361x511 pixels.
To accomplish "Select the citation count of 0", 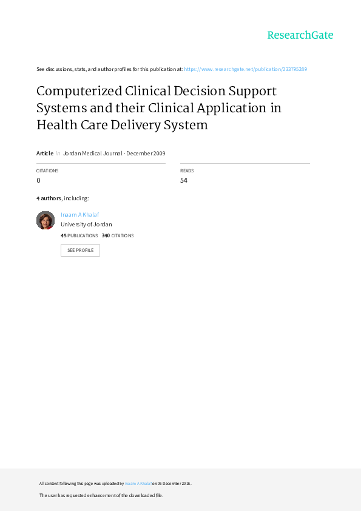I will click(x=38, y=180).
